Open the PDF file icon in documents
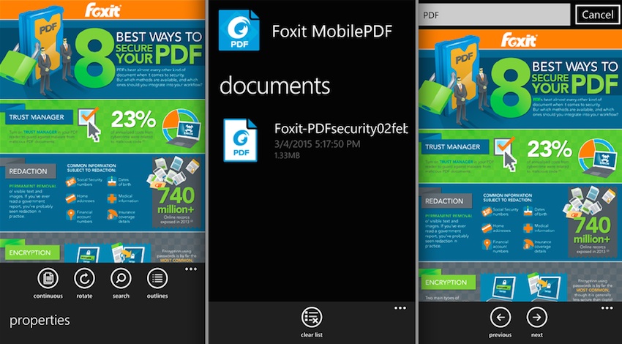622x344 pixels. click(241, 141)
